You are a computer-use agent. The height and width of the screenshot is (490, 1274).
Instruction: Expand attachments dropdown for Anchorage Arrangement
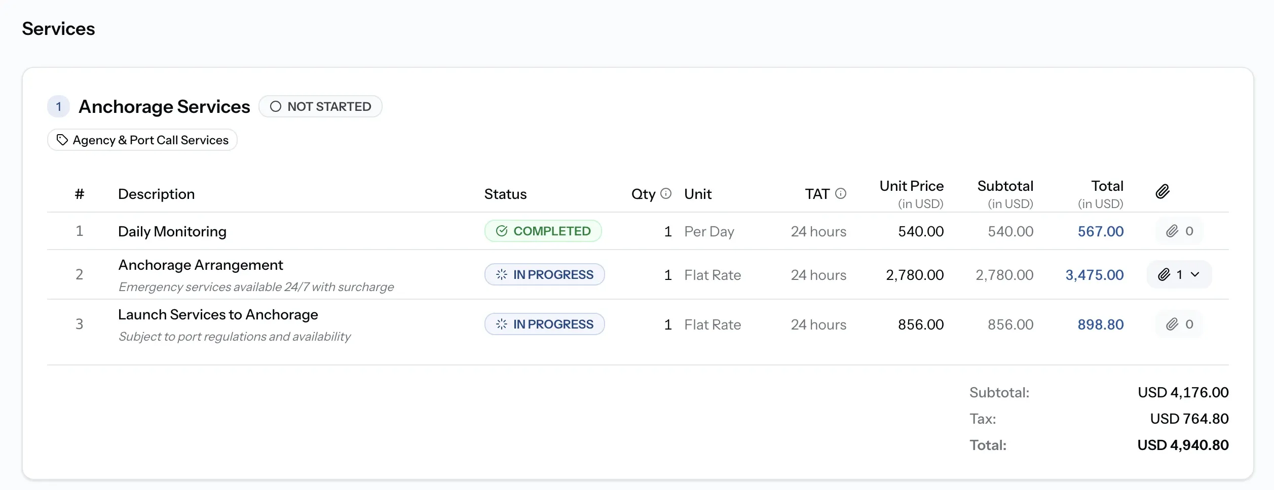tap(1179, 274)
